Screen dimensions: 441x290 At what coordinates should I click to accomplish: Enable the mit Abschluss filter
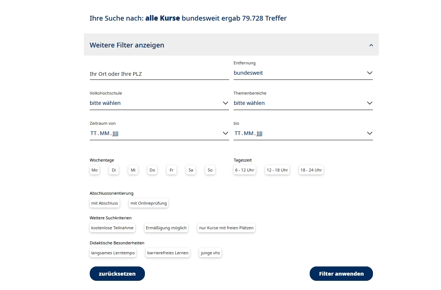pyautogui.click(x=104, y=203)
